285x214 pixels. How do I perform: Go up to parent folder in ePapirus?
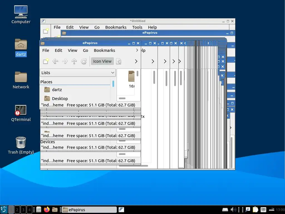(x=74, y=61)
